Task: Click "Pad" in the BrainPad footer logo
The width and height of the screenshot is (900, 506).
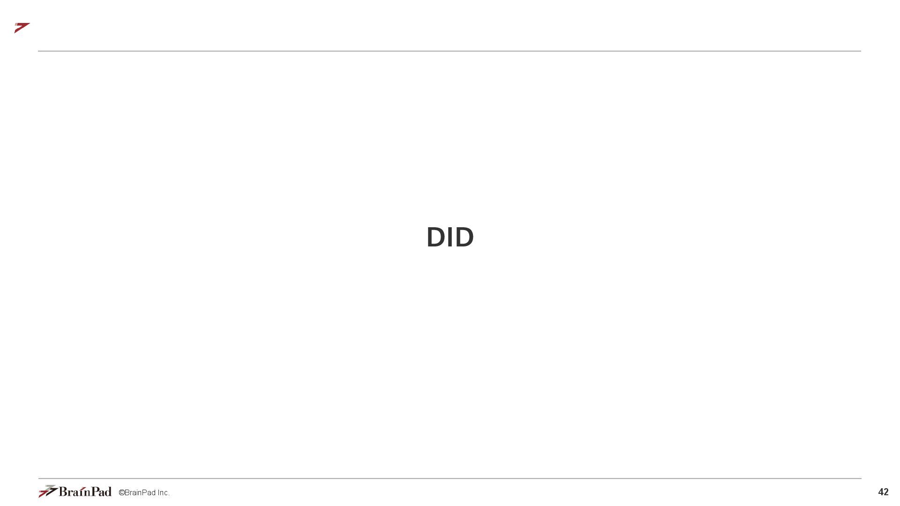Action: click(x=101, y=491)
